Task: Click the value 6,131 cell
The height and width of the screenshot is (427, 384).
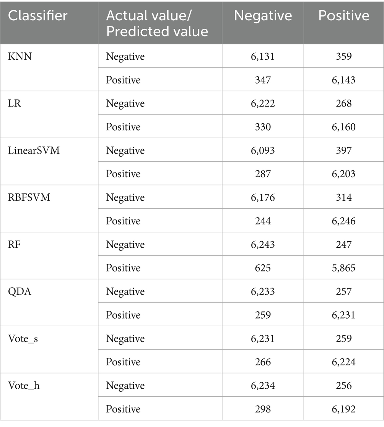Action: coord(263,56)
